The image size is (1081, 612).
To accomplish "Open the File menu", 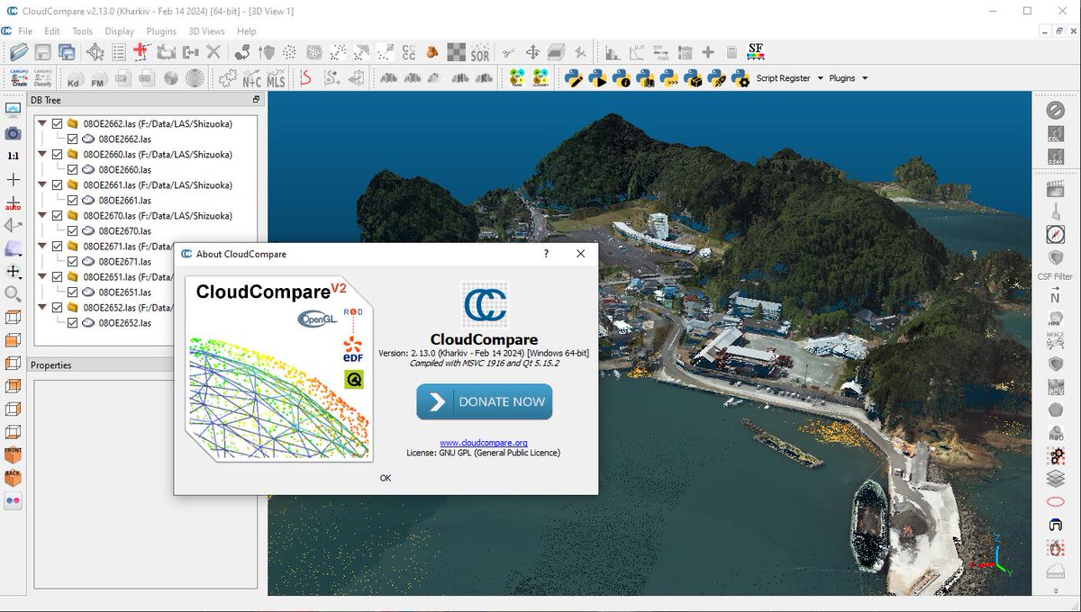I will 25,31.
